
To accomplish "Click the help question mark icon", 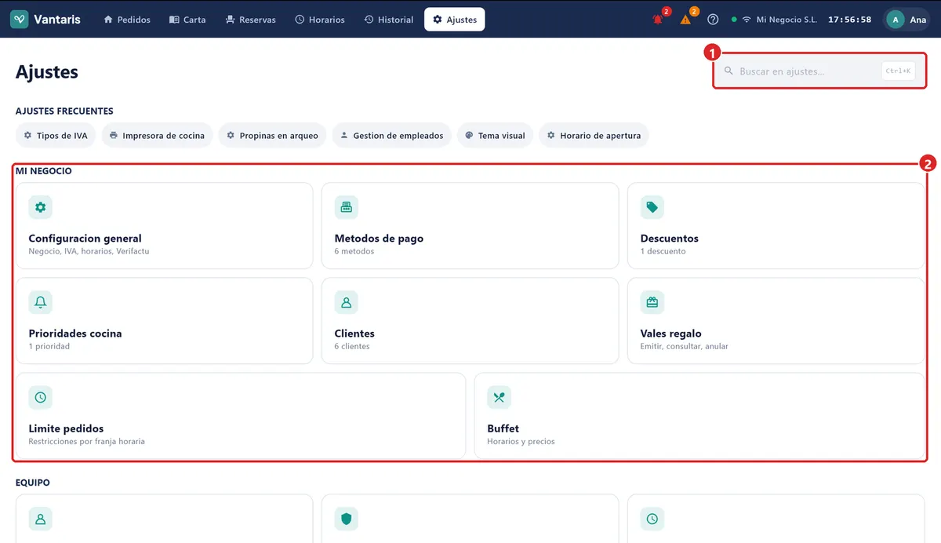I will 713,20.
